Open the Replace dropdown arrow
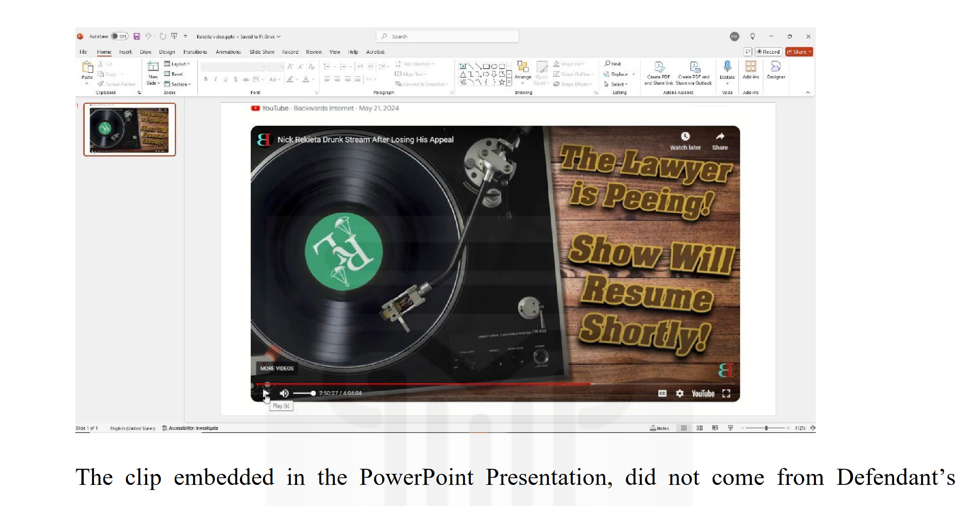 (634, 74)
